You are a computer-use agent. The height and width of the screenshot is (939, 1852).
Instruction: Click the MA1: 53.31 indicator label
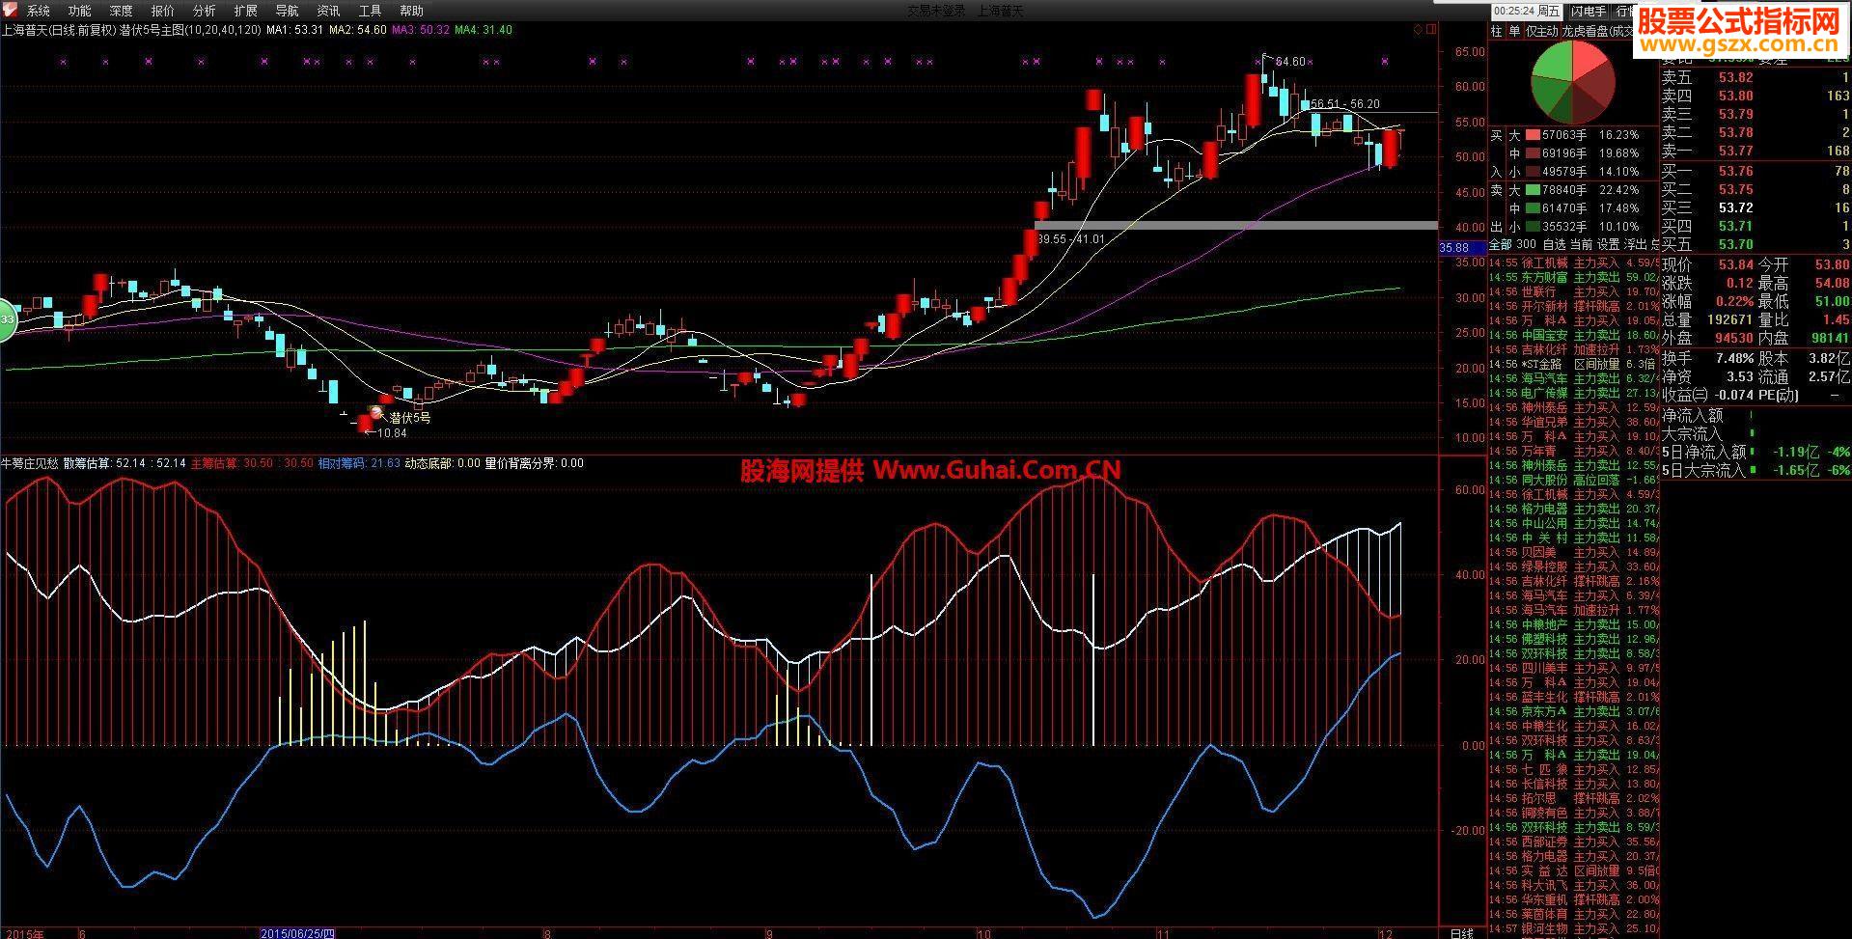pyautogui.click(x=295, y=30)
